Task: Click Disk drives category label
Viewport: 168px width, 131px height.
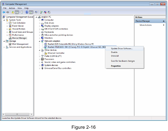Action: 49,23
